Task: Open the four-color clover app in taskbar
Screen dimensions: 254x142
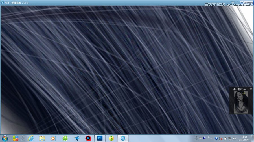Action: (x=16, y=138)
